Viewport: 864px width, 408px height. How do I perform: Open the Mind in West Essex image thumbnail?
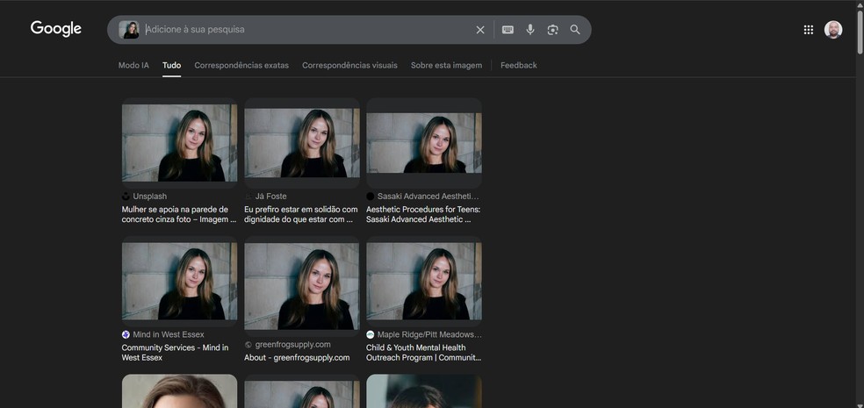pyautogui.click(x=180, y=282)
